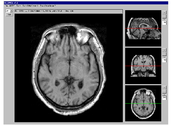The image size is (172, 126).
Task: Click slice number field beside small axial view
Action: point(164,97)
